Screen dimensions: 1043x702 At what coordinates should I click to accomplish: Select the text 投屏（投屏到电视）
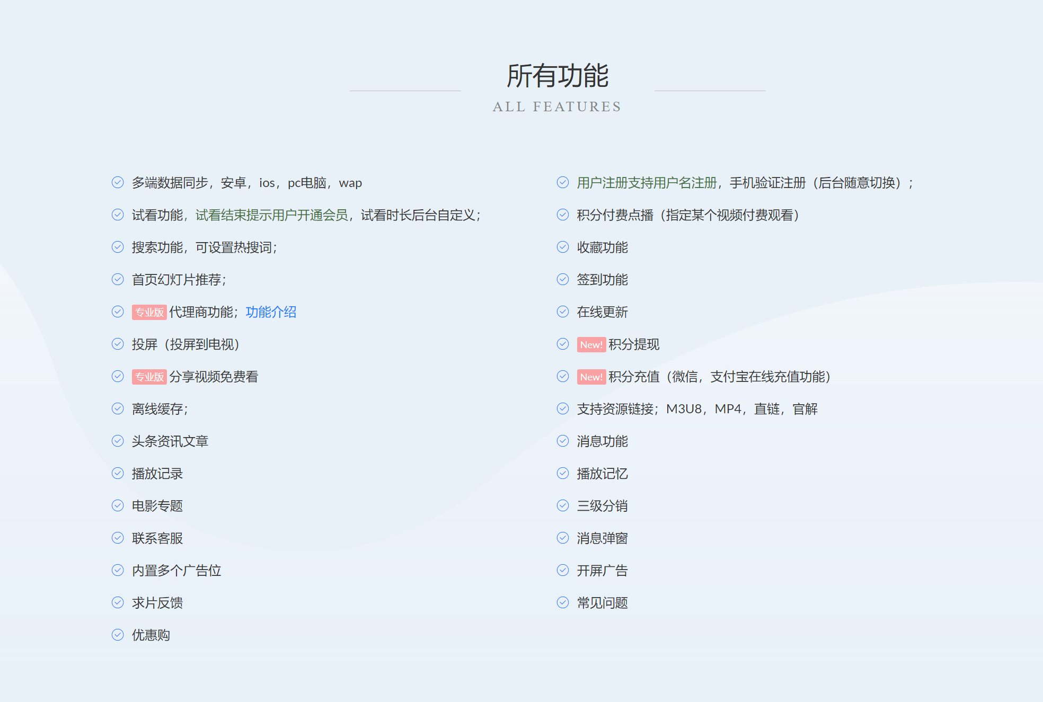point(186,344)
